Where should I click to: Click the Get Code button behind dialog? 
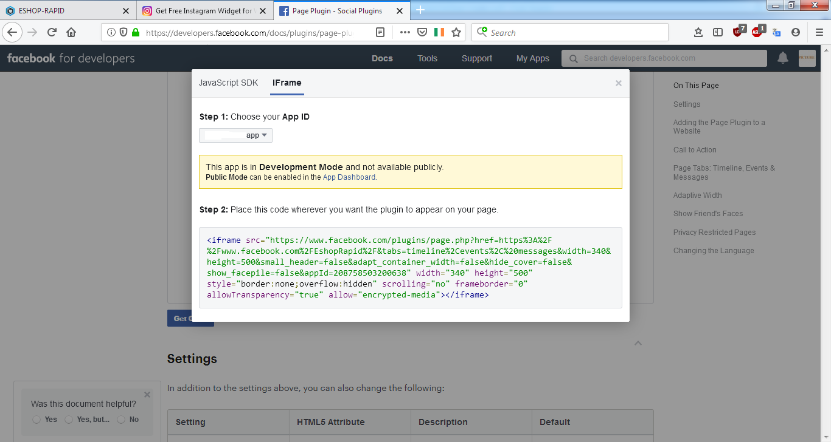[190, 318]
